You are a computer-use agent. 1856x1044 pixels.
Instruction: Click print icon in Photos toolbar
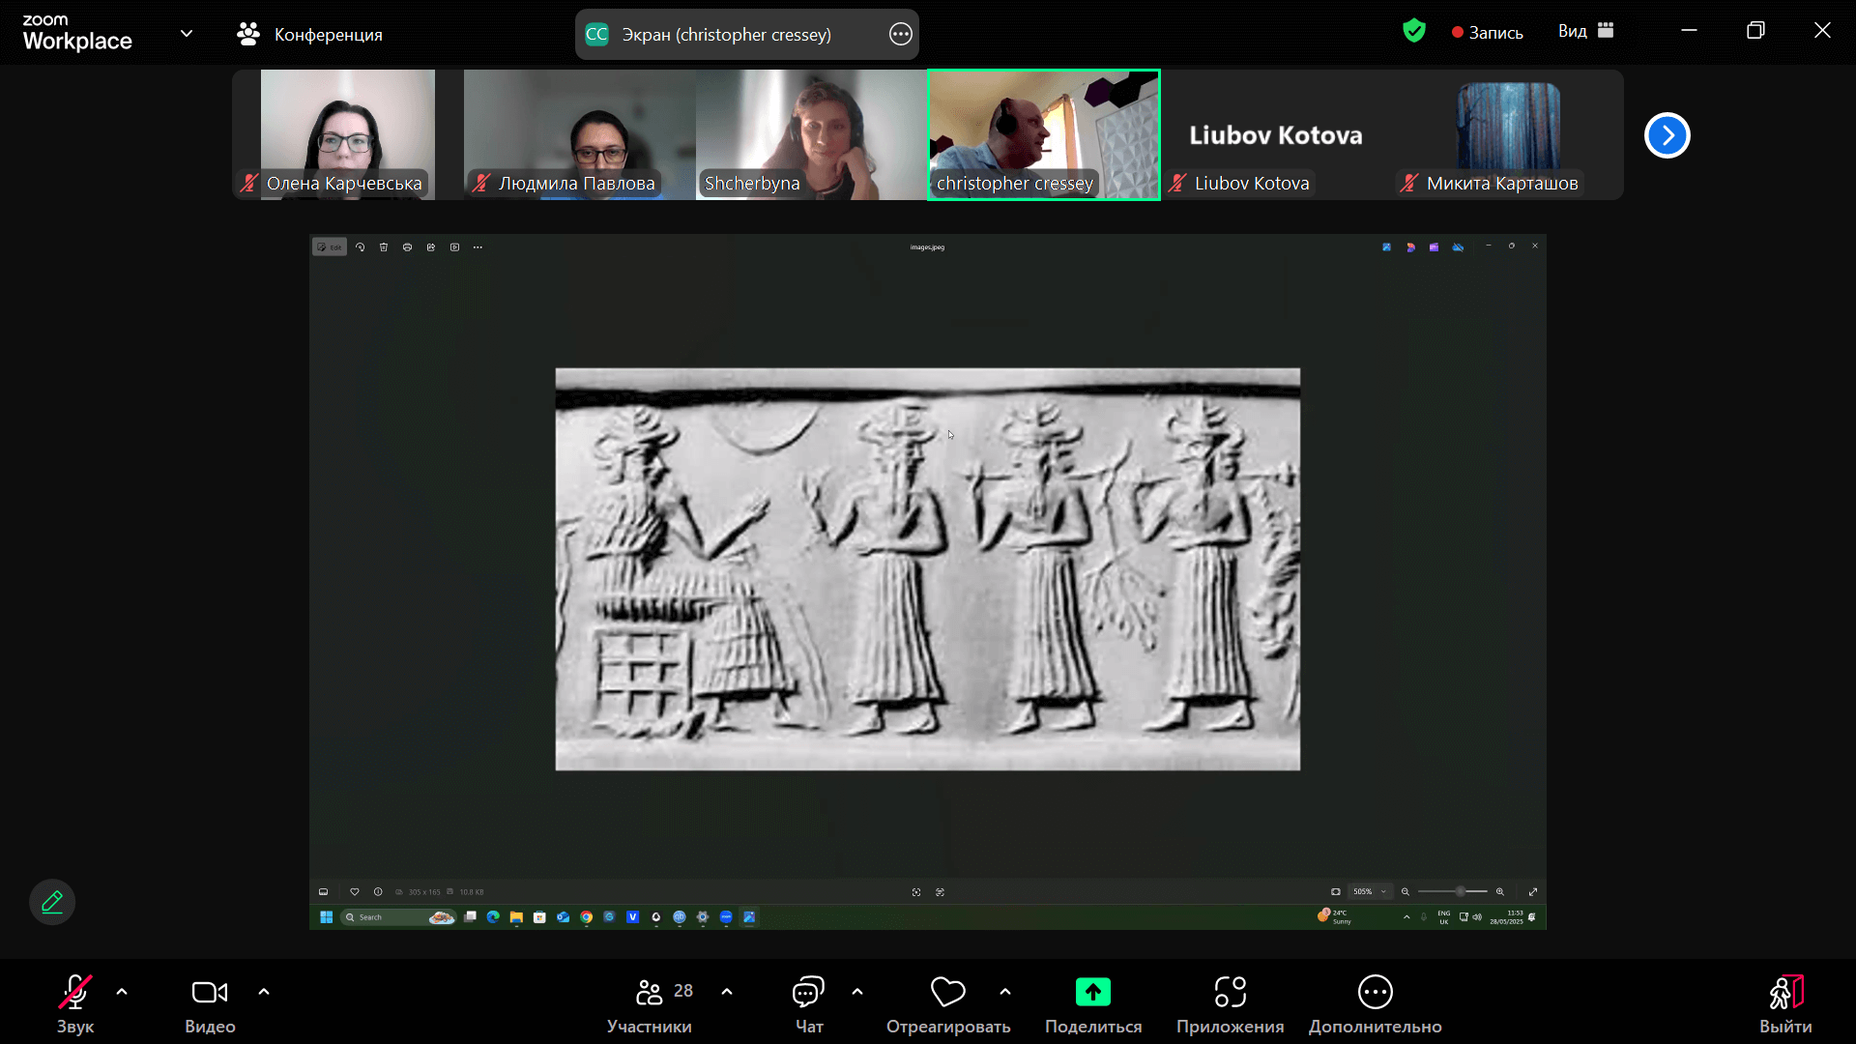[407, 247]
